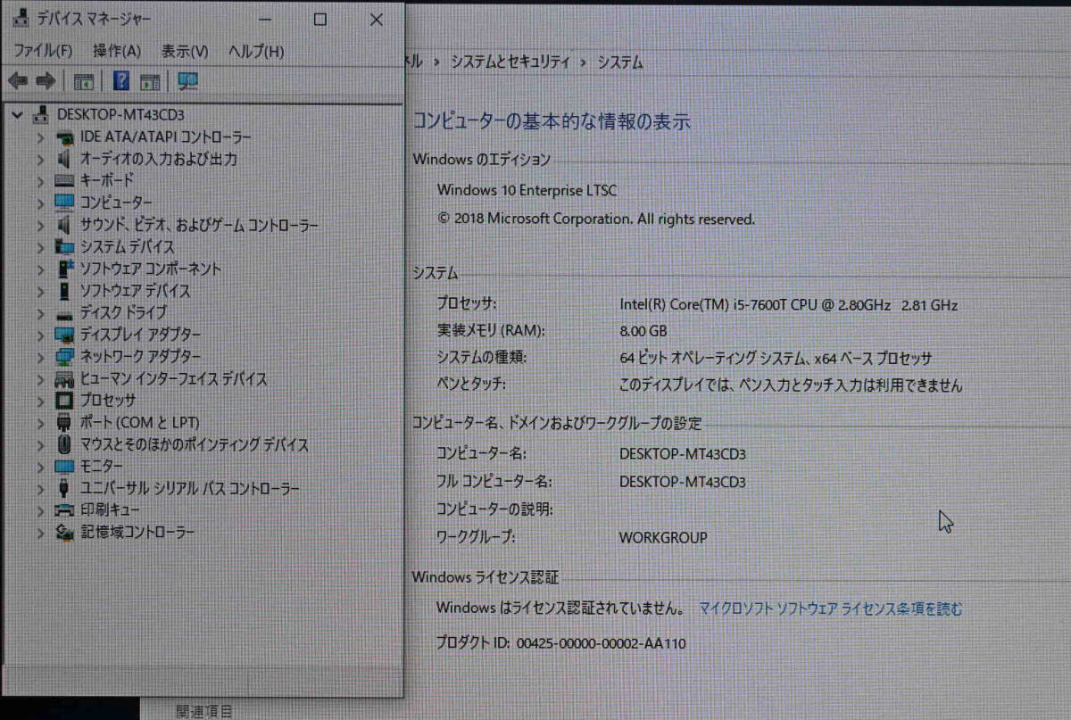This screenshot has width=1071, height=720.
Task: Expand the 記憶域コントローラー node arrow
Action: pyautogui.click(x=40, y=533)
